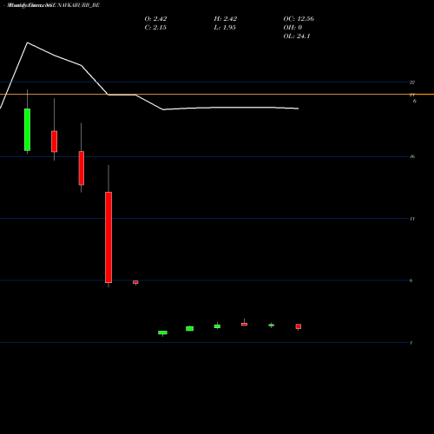Click the orange horizontal price line
Screen dimensions: 434x434
click(217, 95)
